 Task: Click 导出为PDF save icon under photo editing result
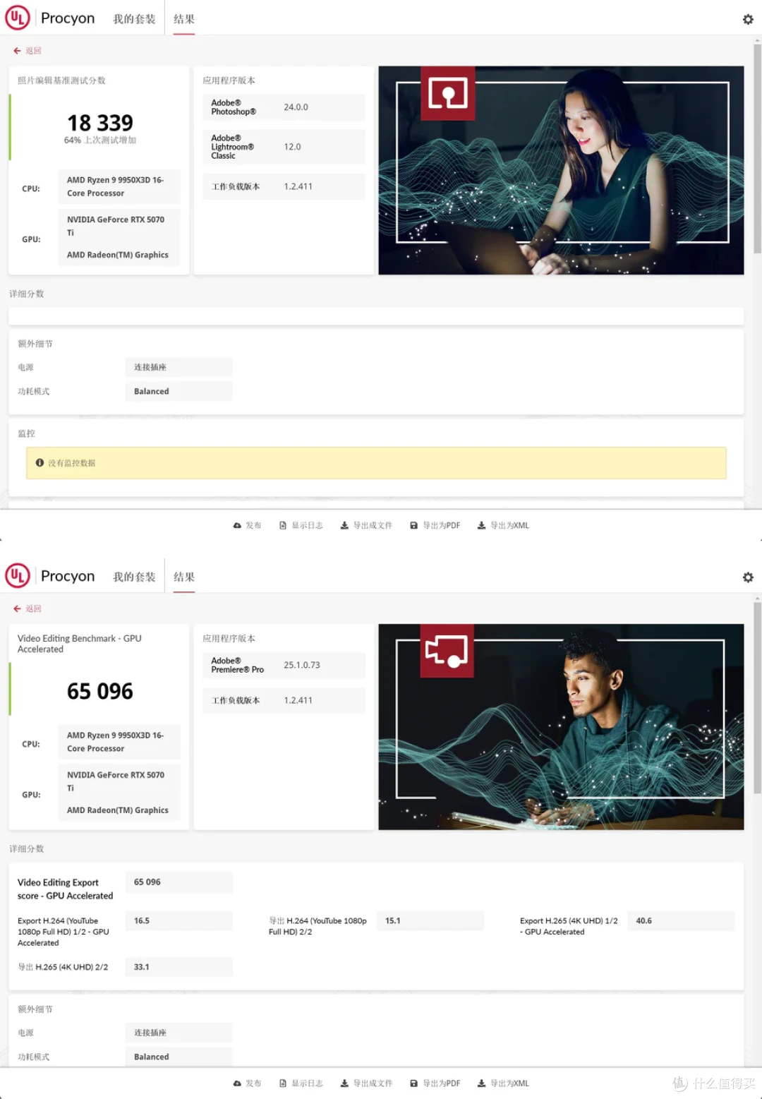(x=414, y=525)
